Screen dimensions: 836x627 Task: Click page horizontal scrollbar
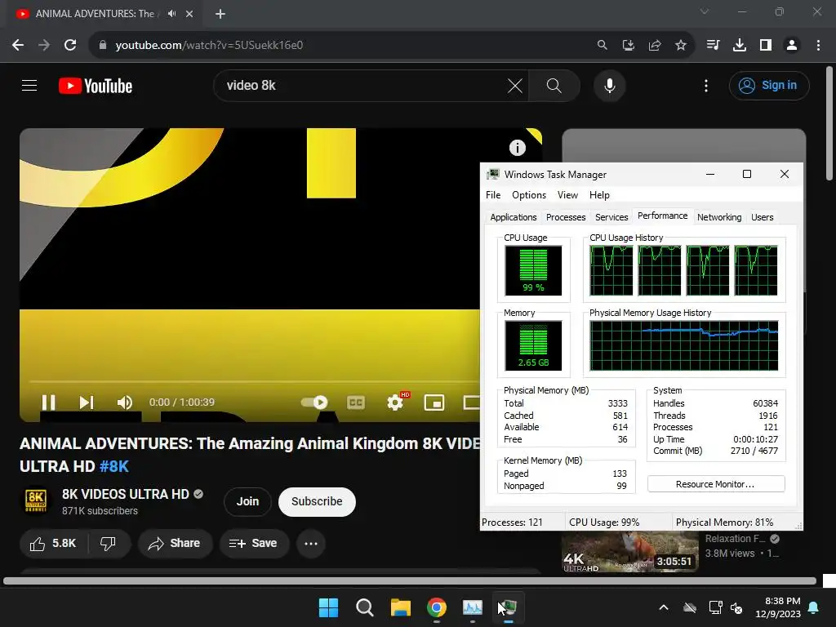pyautogui.click(x=410, y=581)
